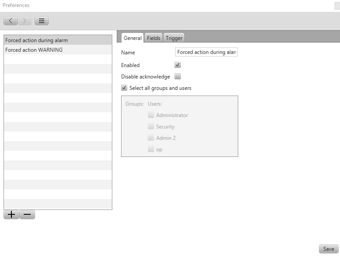340x256 pixels.
Task: Go to the Trigger tab
Action: point(174,38)
